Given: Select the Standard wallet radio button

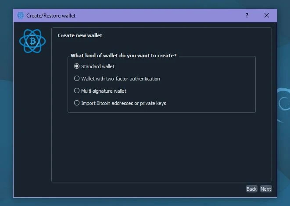Looking at the screenshot, I should (x=77, y=66).
